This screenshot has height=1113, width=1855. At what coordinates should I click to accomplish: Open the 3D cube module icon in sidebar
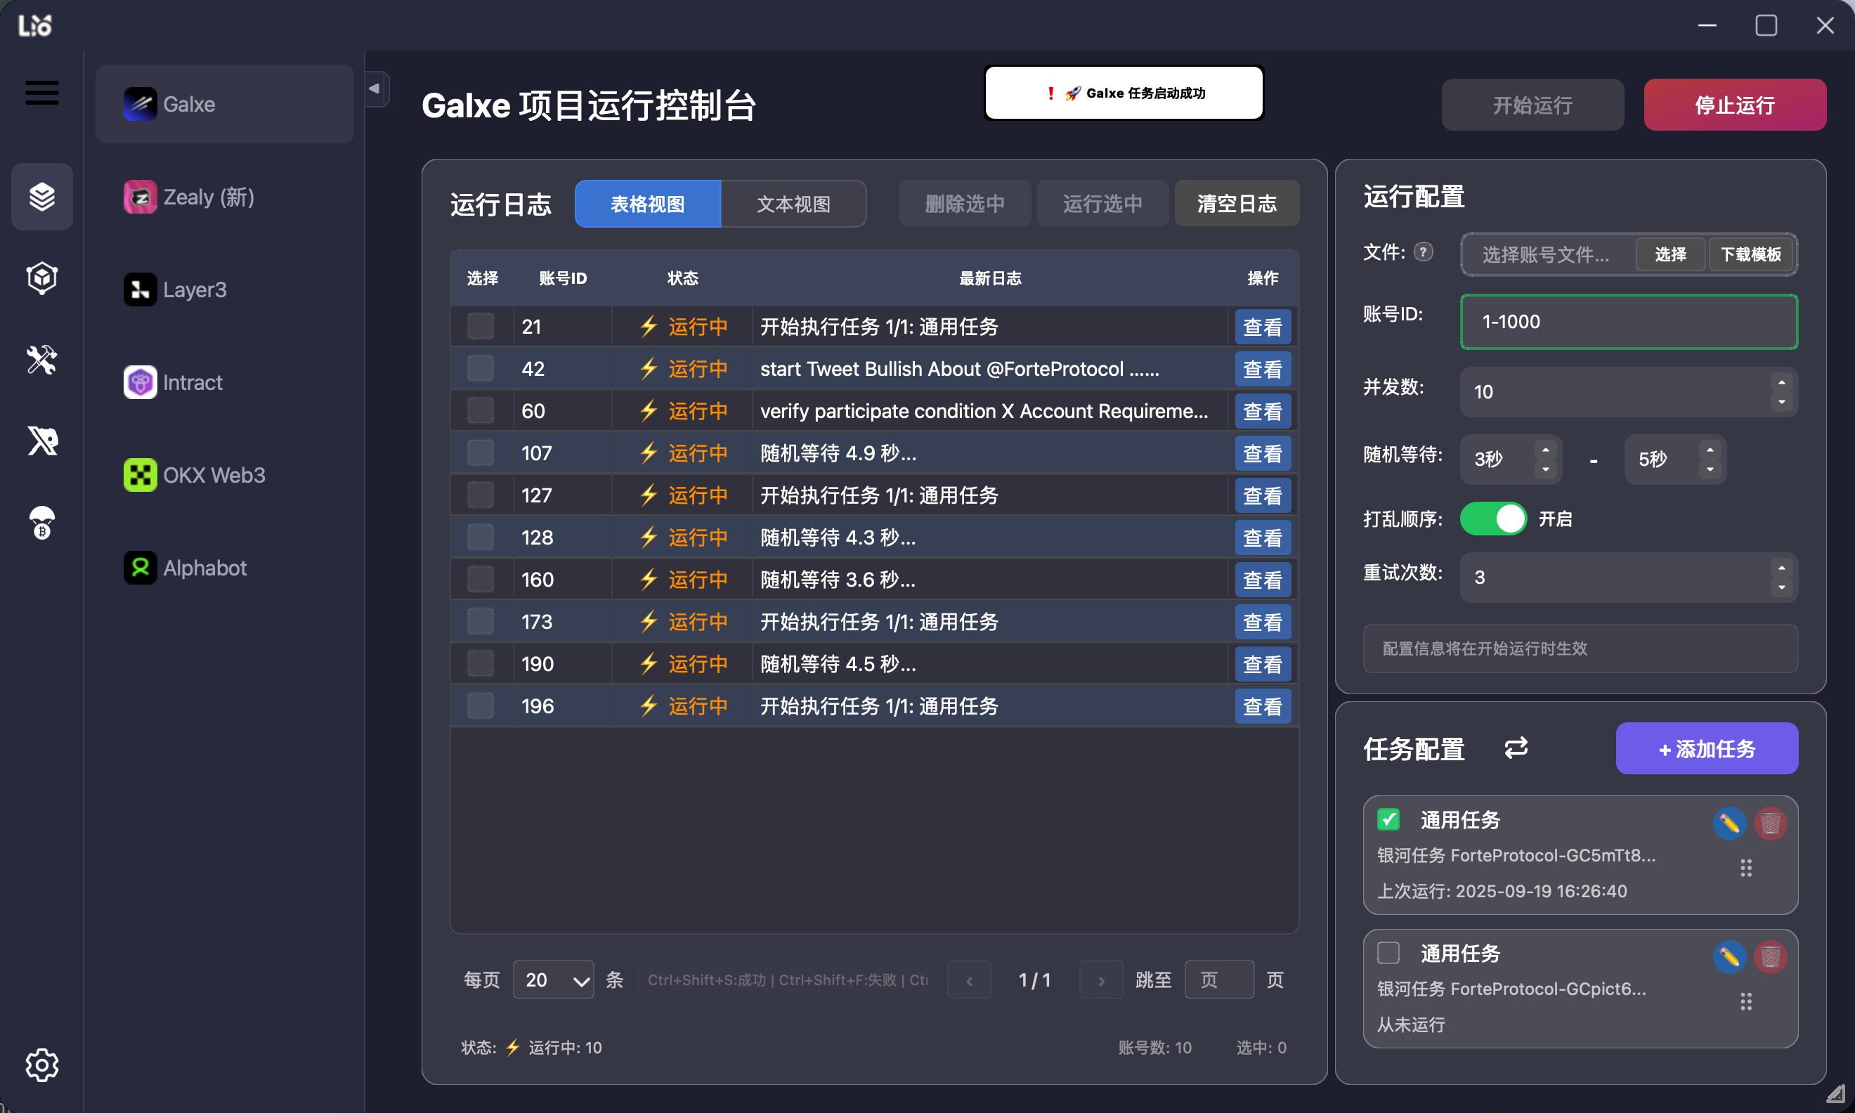(41, 278)
